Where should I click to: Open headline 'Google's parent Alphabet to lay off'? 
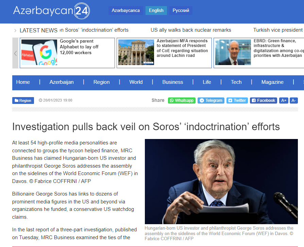click(x=79, y=47)
